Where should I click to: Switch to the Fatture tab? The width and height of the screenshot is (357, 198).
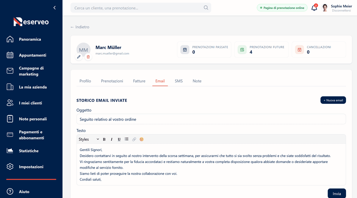[139, 81]
